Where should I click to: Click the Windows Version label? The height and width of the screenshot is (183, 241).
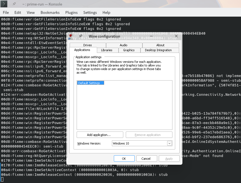89,143
